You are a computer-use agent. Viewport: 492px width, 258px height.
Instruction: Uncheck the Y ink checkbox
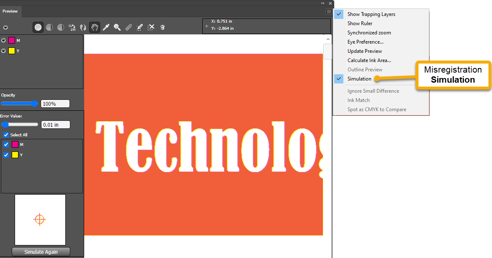pyautogui.click(x=6, y=155)
